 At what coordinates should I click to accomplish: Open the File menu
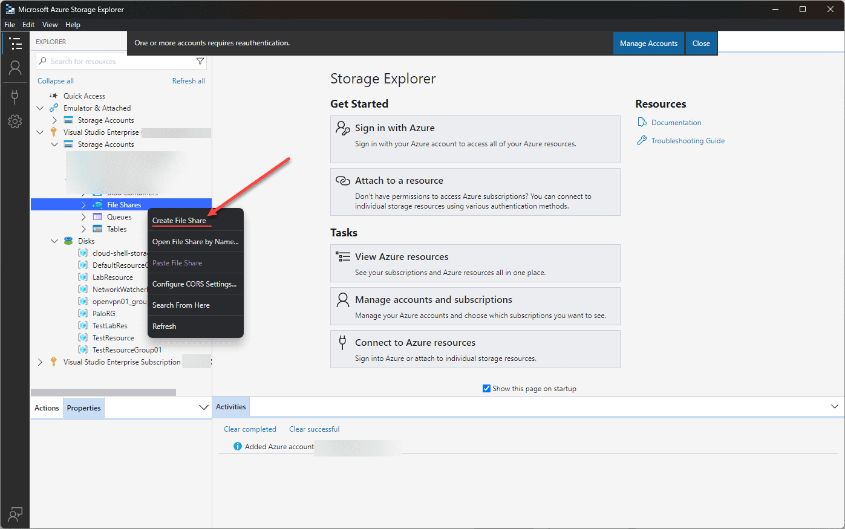pyautogui.click(x=10, y=25)
